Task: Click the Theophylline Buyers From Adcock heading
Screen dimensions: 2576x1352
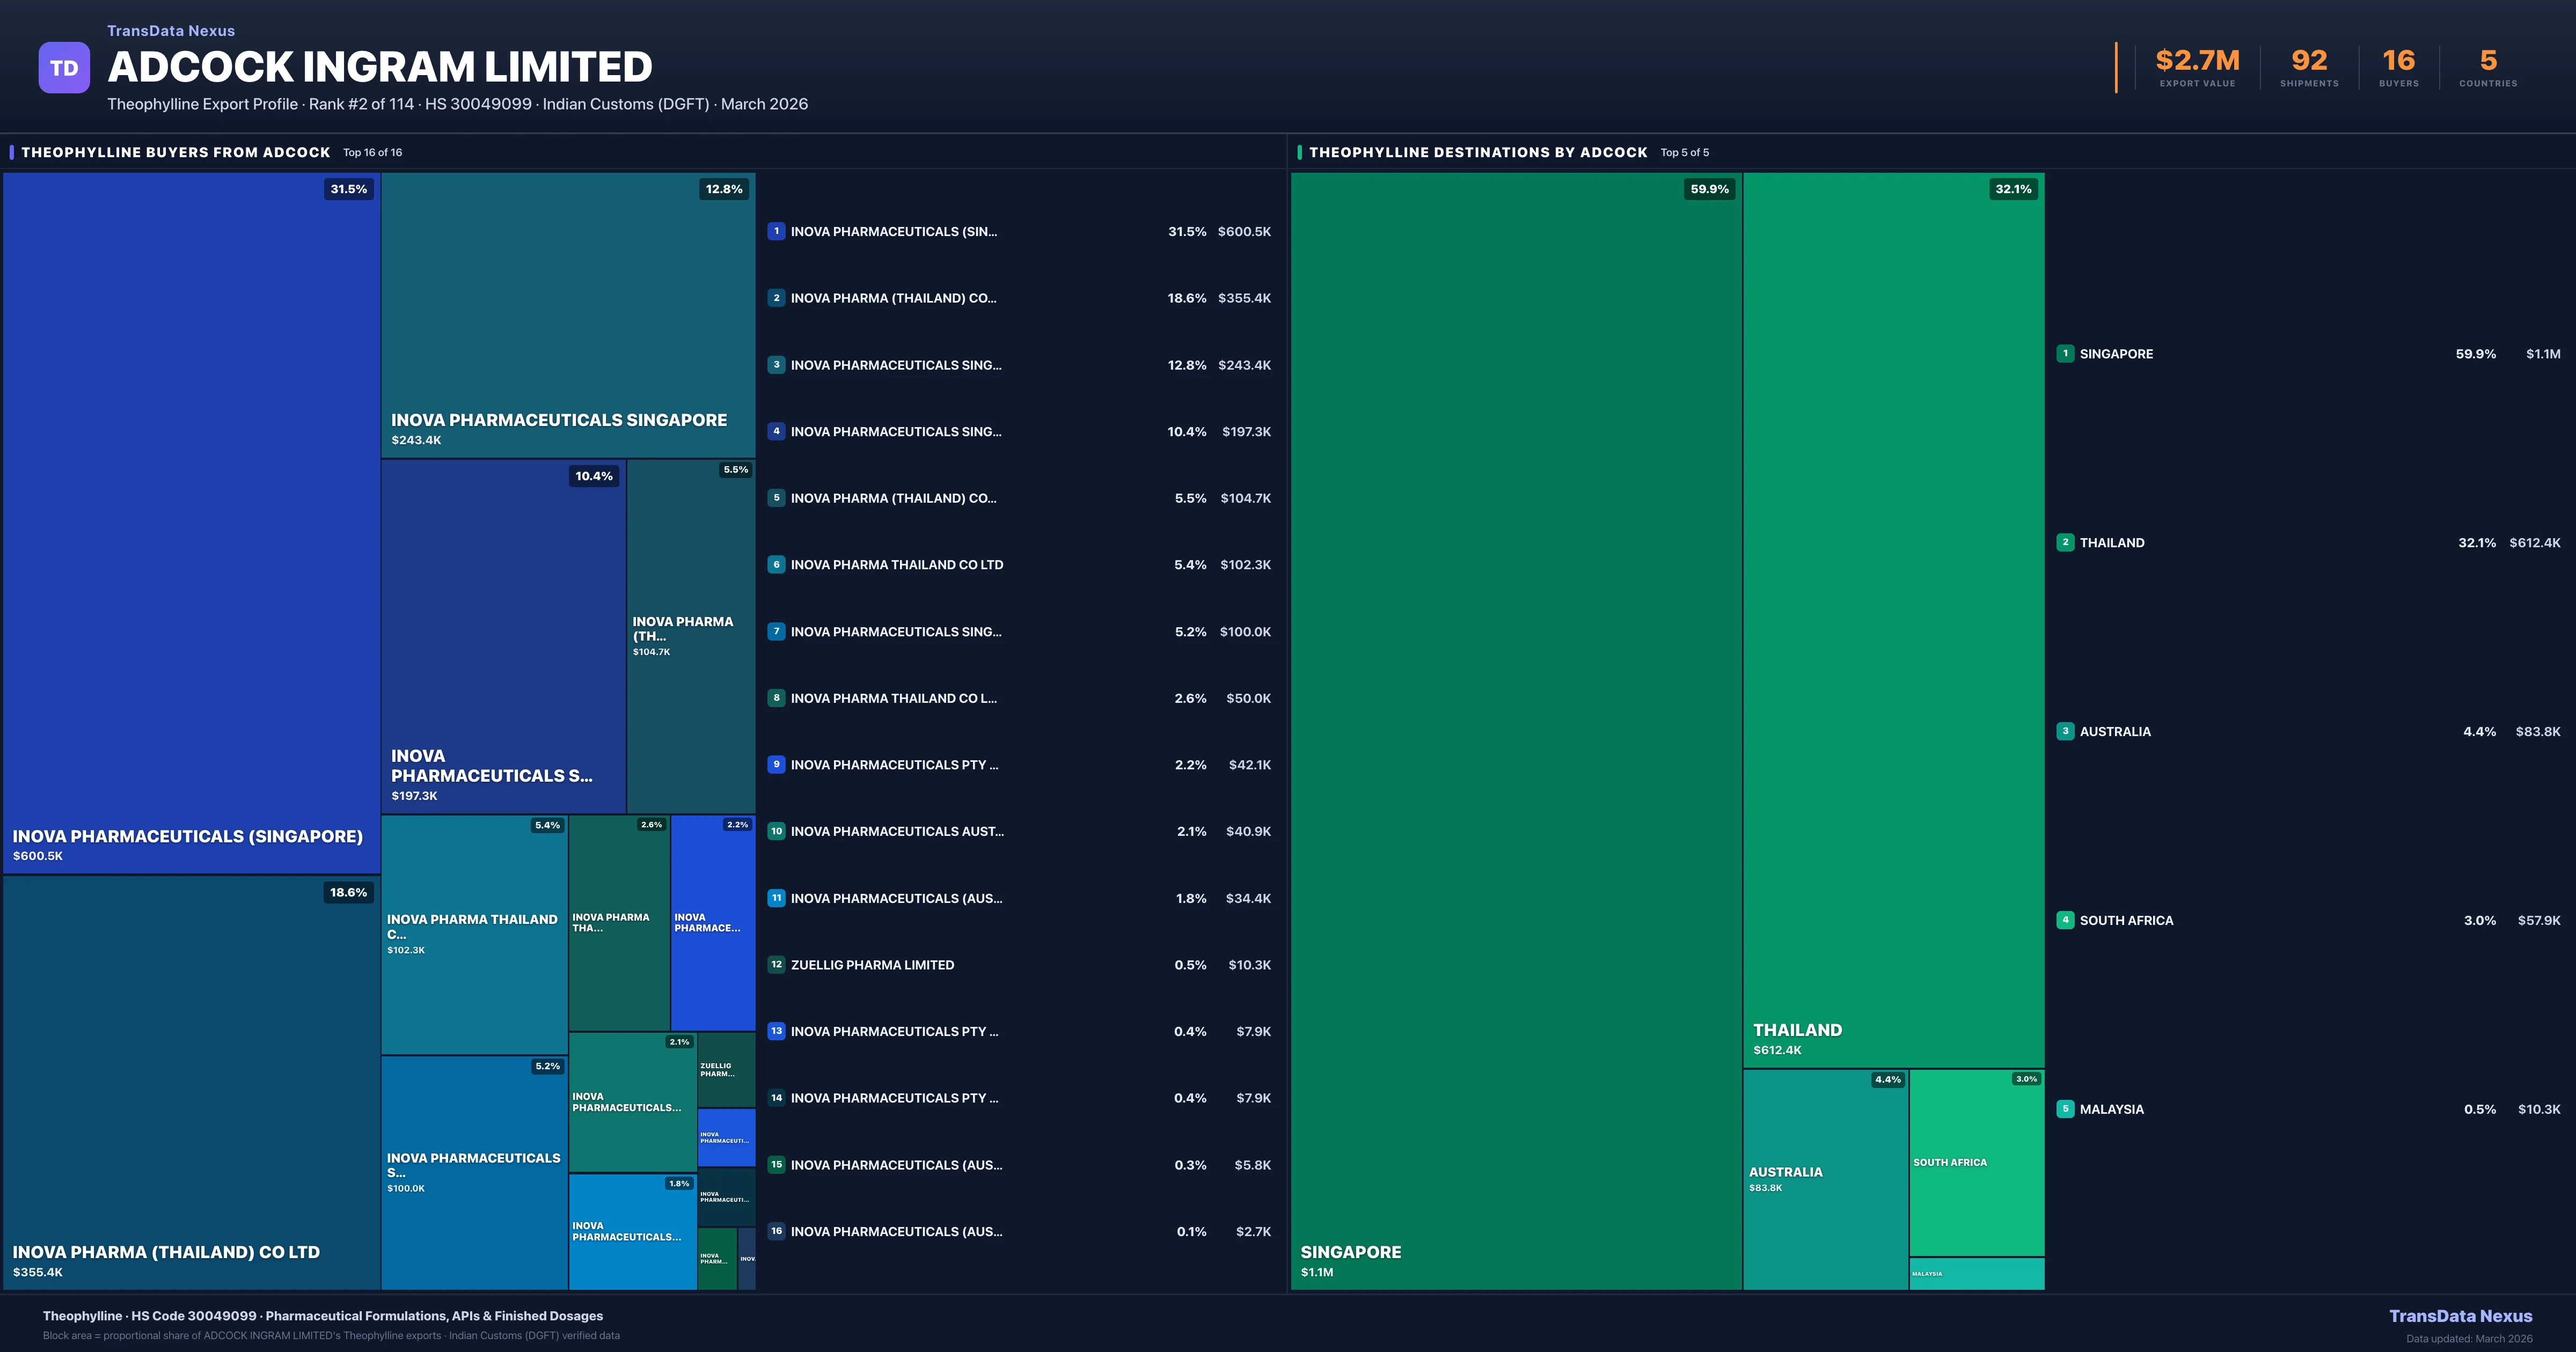Action: (175, 152)
